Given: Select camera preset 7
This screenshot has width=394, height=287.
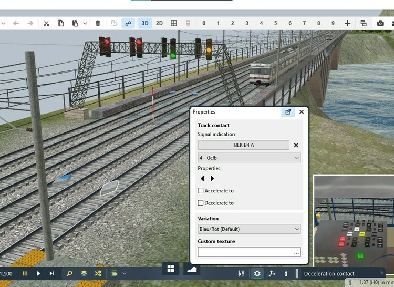Looking at the screenshot, I should tap(304, 23).
